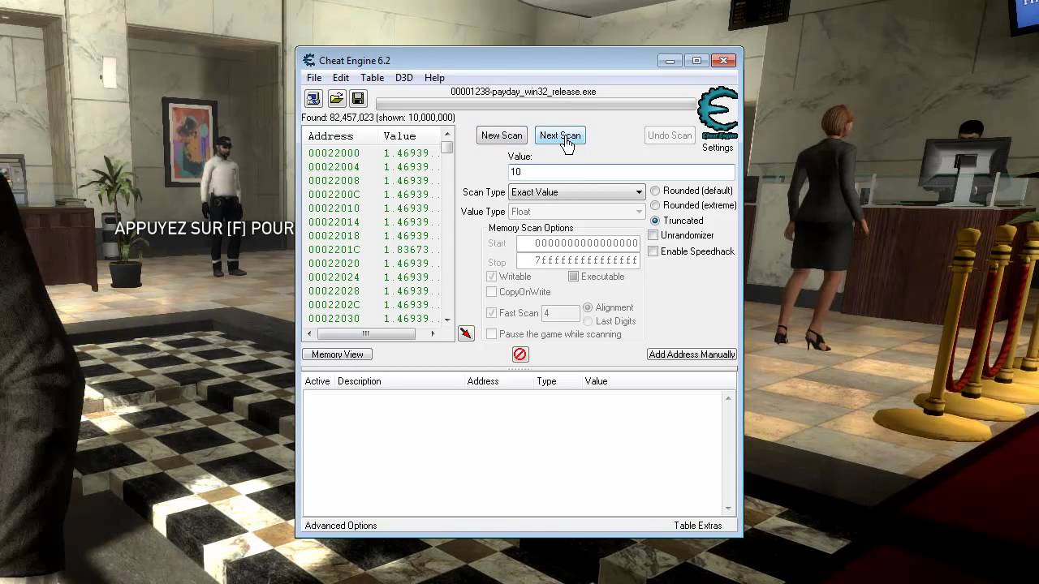Click the address list scroll down arrow
This screenshot has width=1039, height=584.
447,320
